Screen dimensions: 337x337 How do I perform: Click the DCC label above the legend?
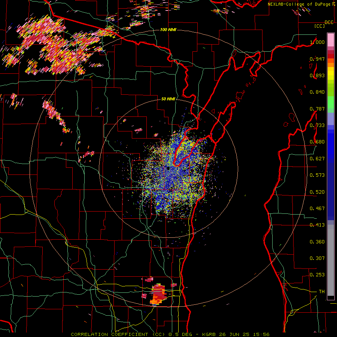329,22
